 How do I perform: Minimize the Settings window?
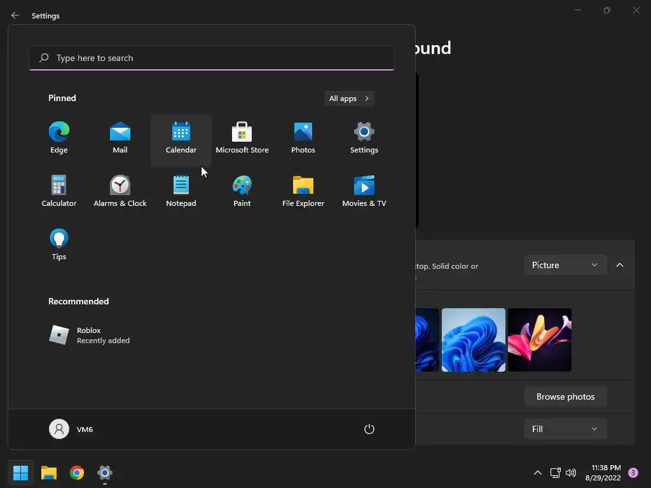(577, 10)
